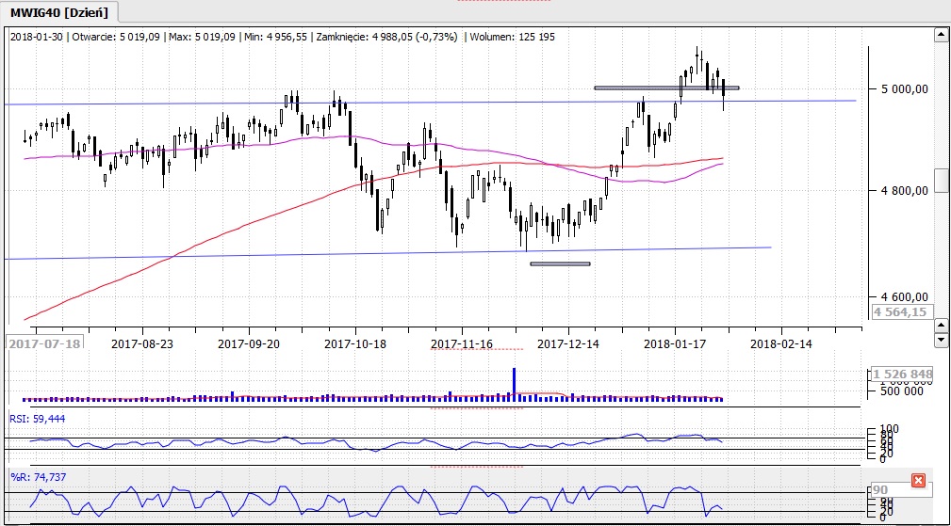Click the 2017-12-14 date axis label
This screenshot has height=526, width=951.
pos(567,343)
